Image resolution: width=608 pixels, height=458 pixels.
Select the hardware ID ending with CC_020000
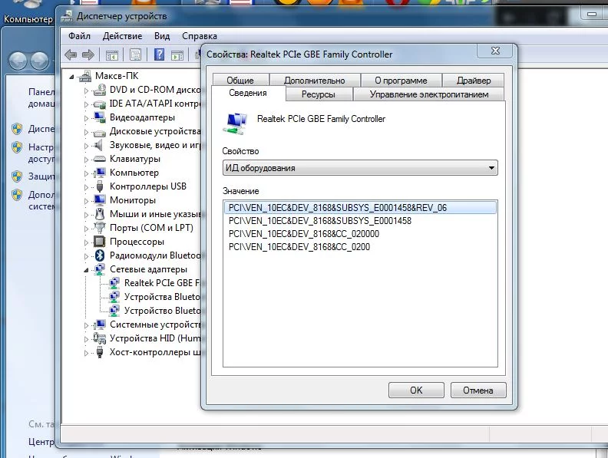click(x=304, y=233)
